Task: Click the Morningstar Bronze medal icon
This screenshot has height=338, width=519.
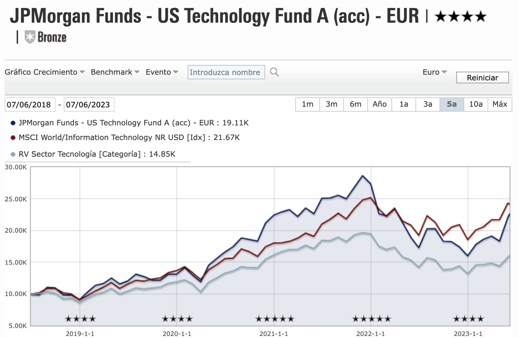Action: pos(30,37)
